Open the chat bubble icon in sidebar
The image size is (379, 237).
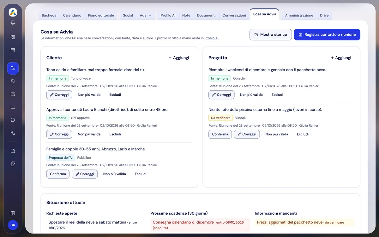[x=13, y=120]
